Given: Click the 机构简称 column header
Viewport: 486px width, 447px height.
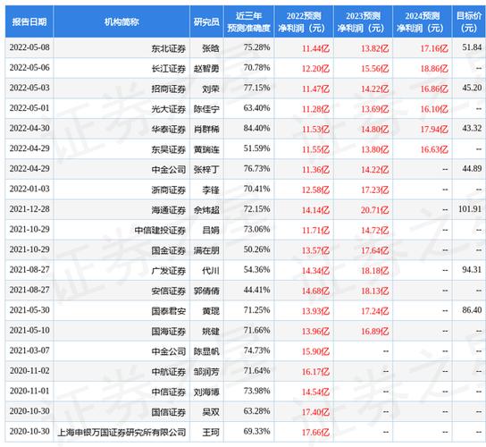Looking at the screenshot, I should (x=121, y=21).
